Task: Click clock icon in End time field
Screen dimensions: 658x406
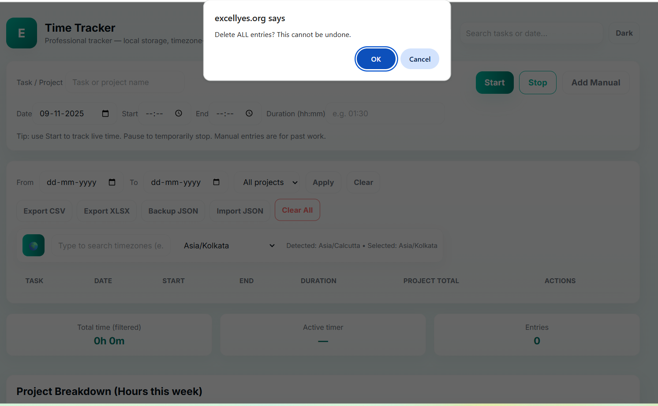Action: [x=249, y=114]
